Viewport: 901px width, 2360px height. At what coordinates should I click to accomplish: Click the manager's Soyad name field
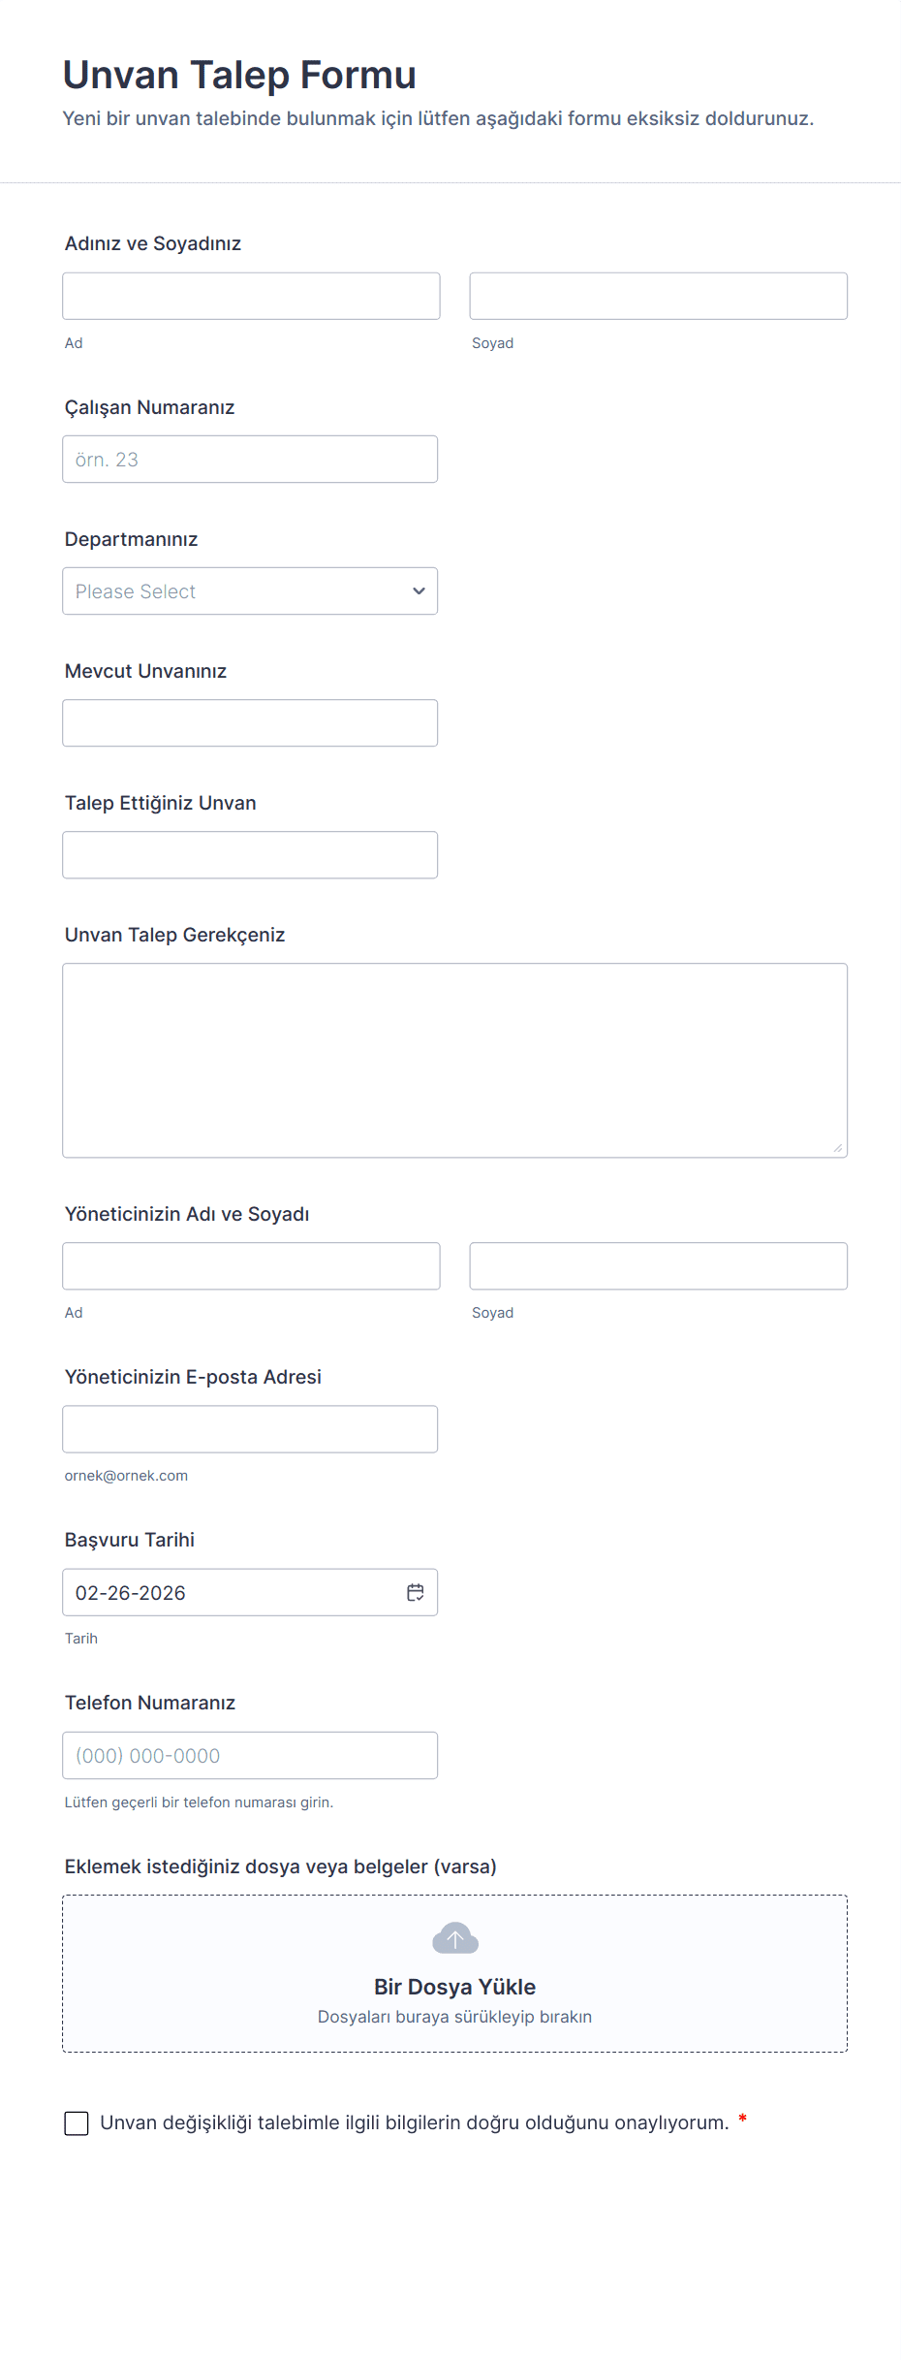click(x=658, y=1266)
